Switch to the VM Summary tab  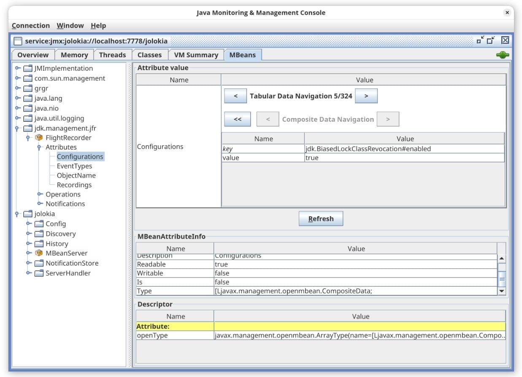(196, 55)
